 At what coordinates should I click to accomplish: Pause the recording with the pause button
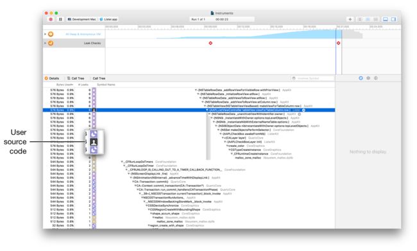(x=60, y=19)
